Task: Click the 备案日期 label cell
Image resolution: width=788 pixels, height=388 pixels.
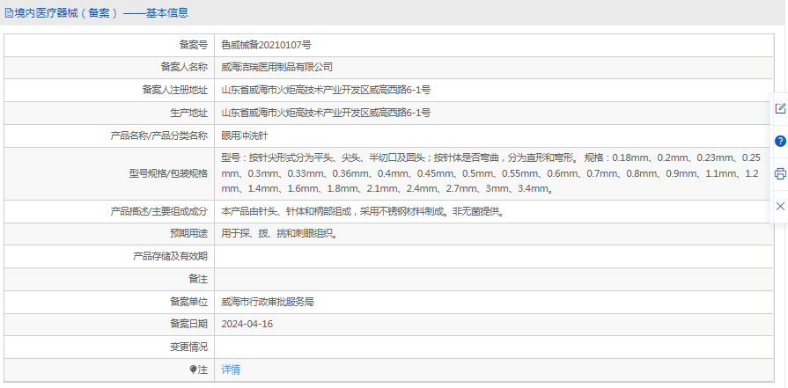Action: (109, 325)
